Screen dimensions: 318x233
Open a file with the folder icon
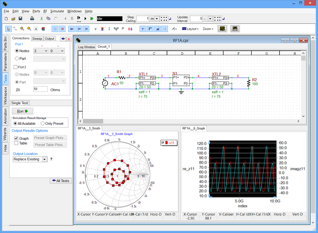click(x=13, y=19)
